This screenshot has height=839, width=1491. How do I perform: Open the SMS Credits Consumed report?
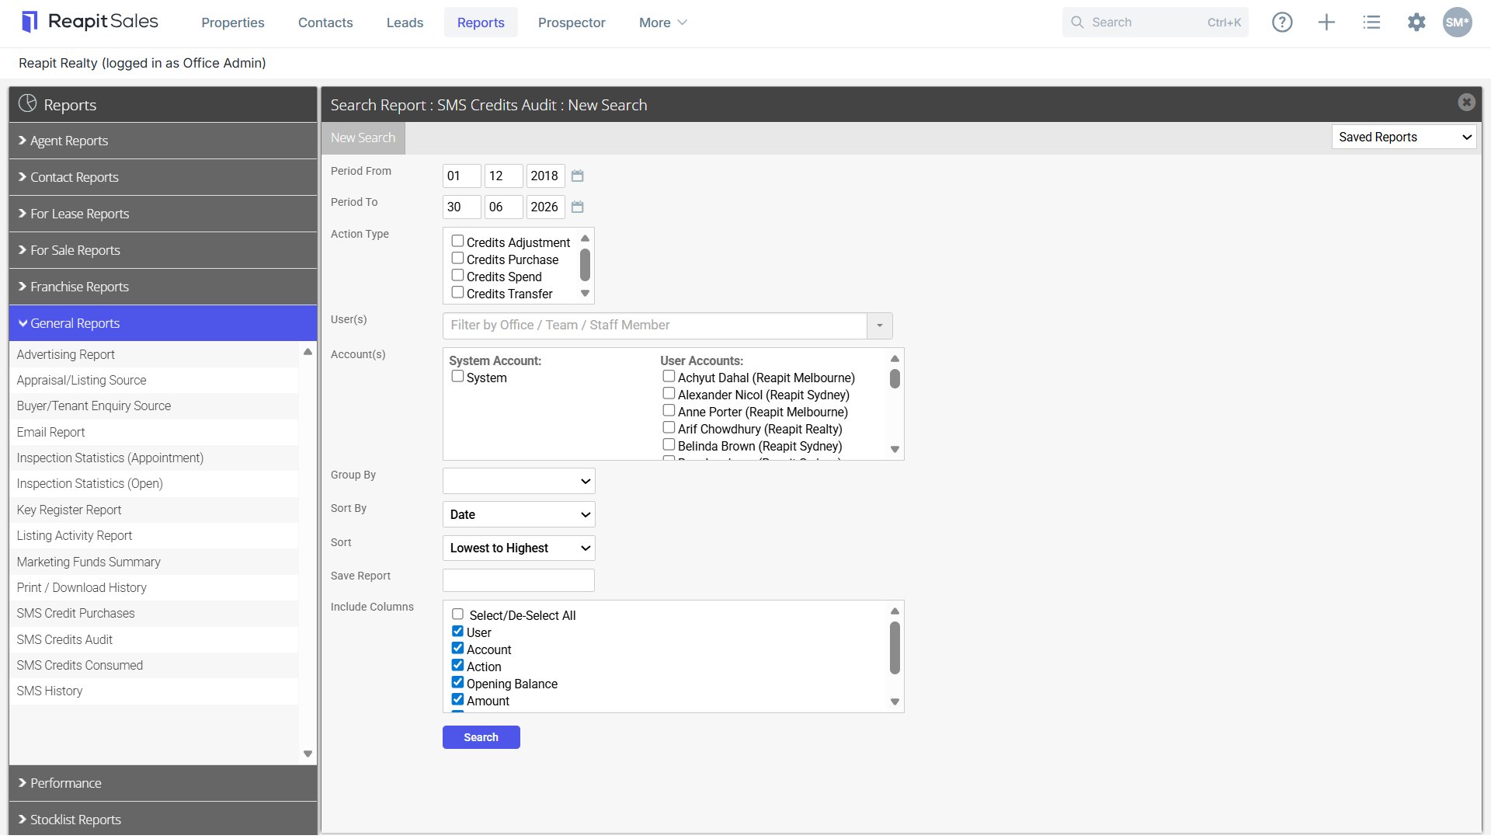click(80, 666)
